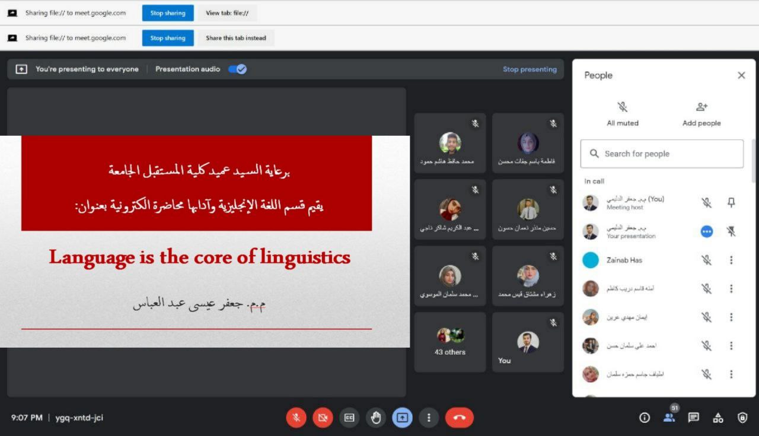Turn on the camera in the call bar
This screenshot has height=436, width=759.
(323, 418)
